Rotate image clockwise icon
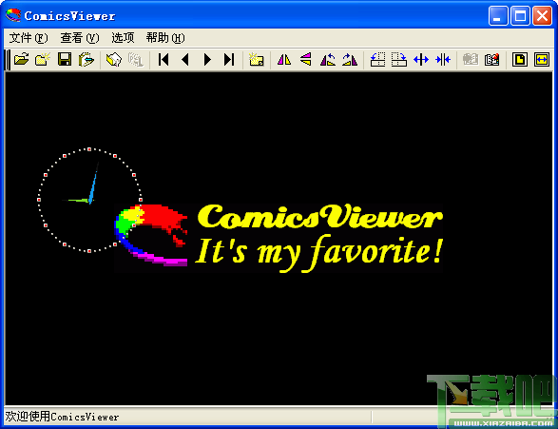The width and height of the screenshot is (558, 429). tap(350, 60)
